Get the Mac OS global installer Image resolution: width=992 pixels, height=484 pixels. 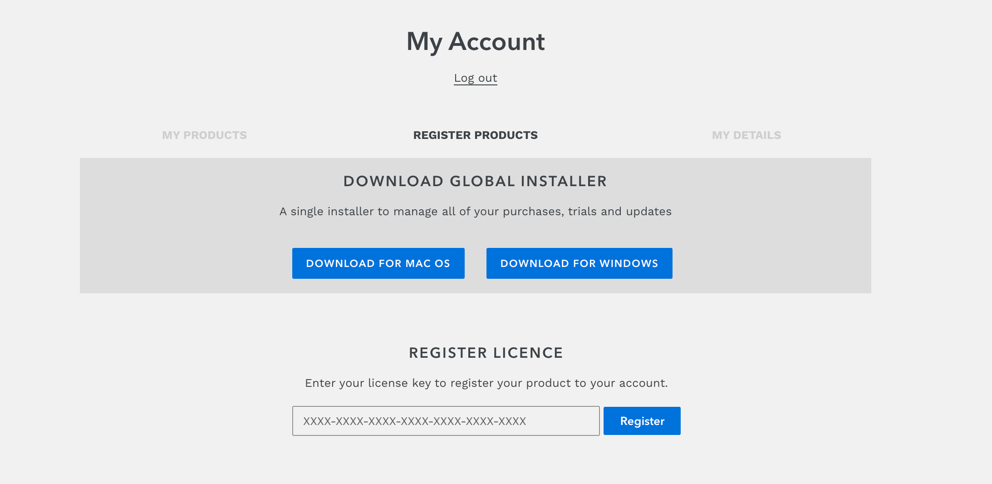pos(378,263)
